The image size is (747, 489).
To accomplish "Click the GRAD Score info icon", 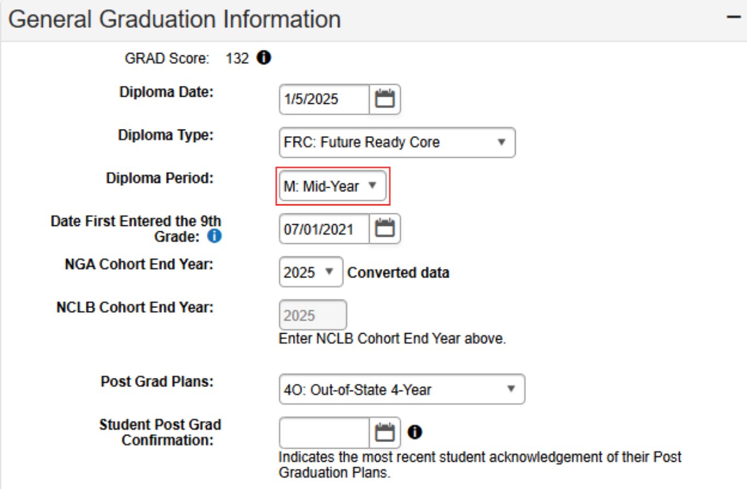I will click(264, 58).
